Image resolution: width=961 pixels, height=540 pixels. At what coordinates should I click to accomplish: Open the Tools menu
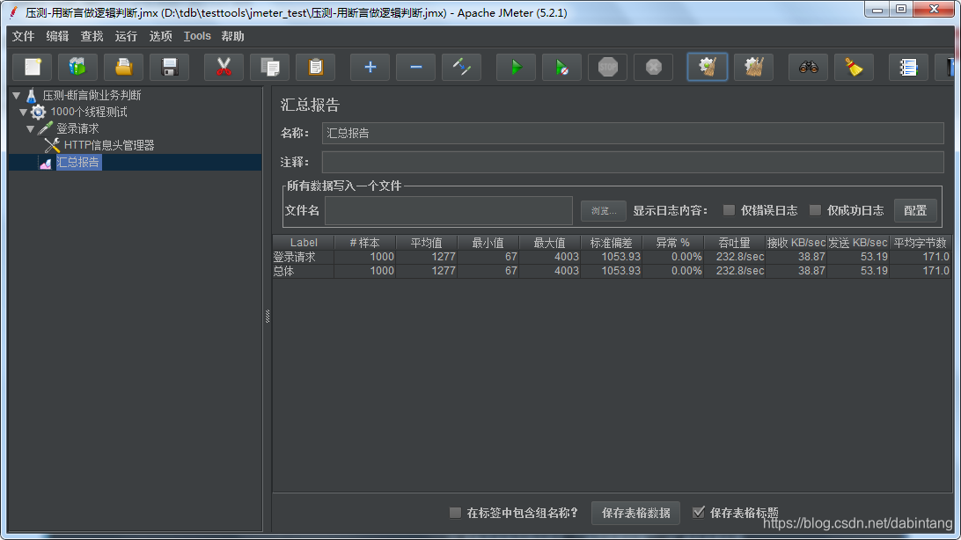[197, 36]
